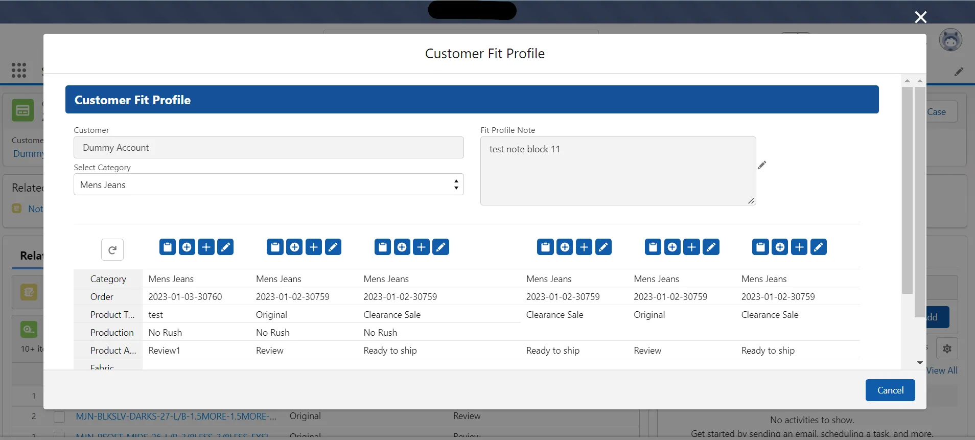Click the refresh icon above Category row
Screen dimensions: 975x440
pos(112,250)
